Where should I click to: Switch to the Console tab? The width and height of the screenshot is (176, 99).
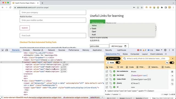(26, 50)
